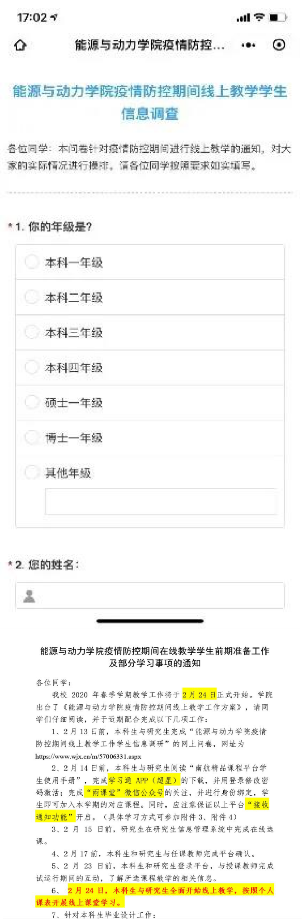Select the 其他年级 radio option
Viewport: 302px width, 919px height.
click(x=32, y=472)
